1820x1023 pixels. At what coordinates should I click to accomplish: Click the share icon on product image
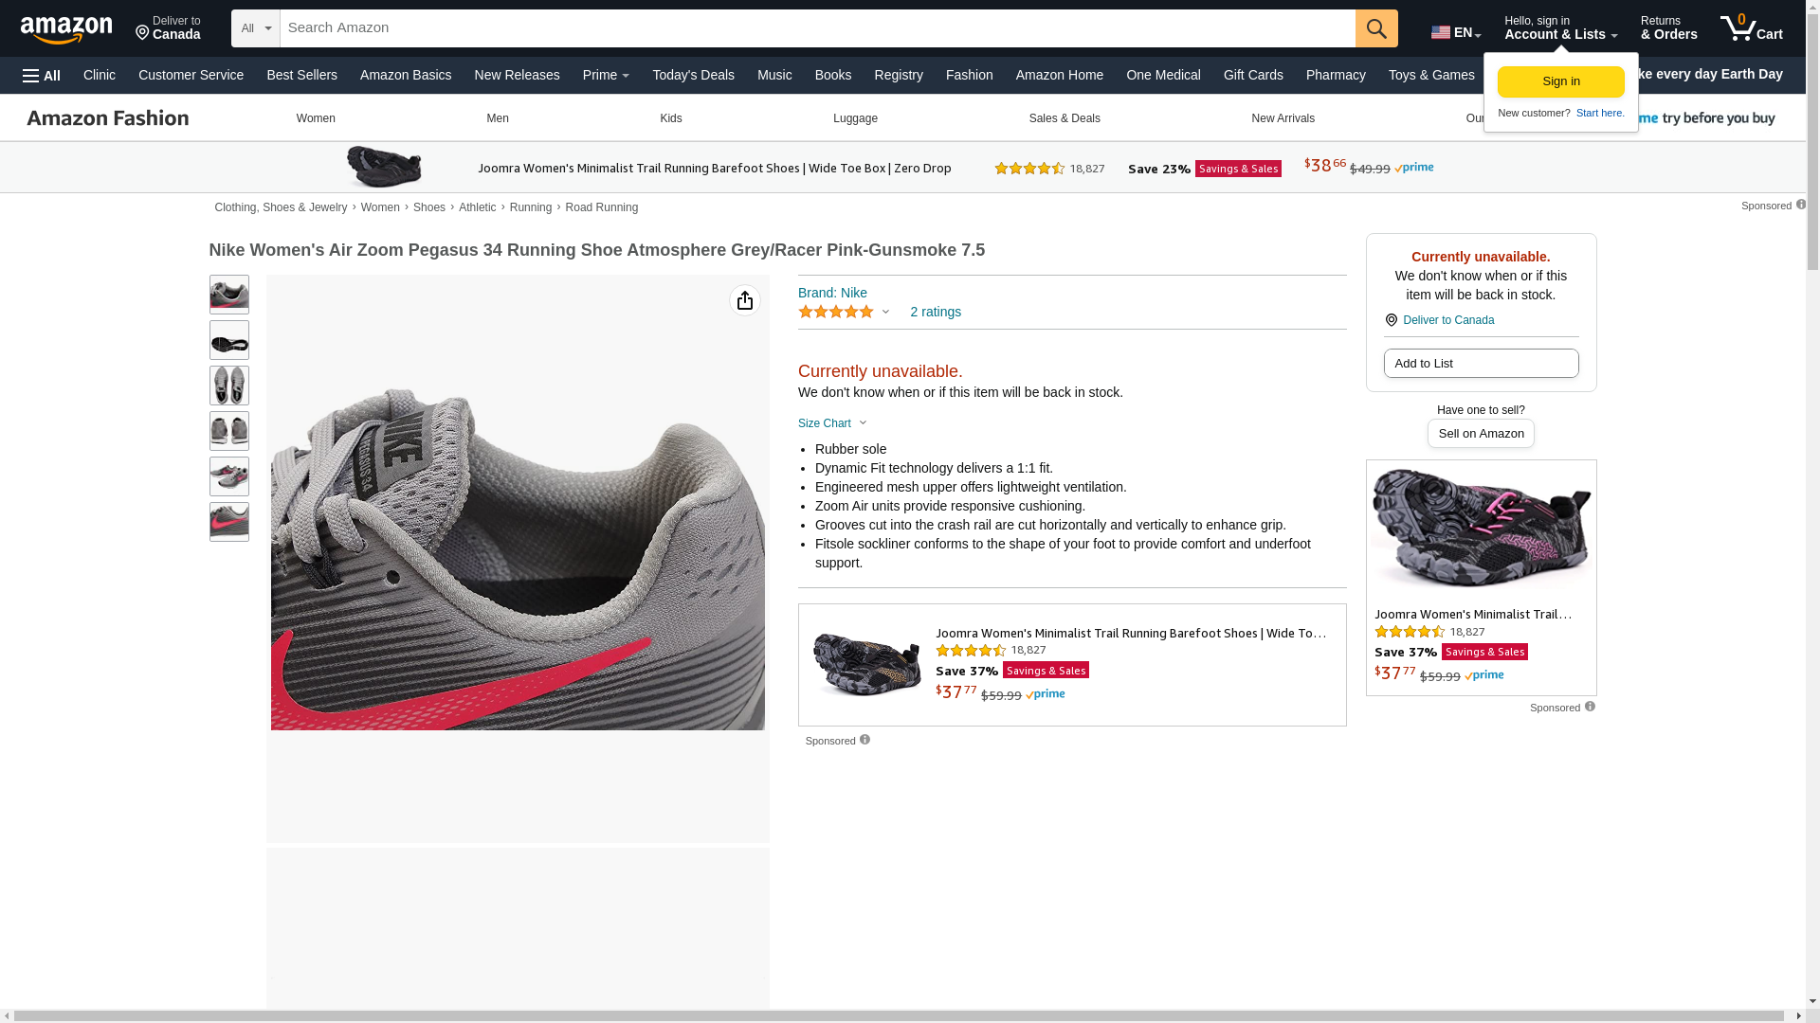click(x=745, y=300)
